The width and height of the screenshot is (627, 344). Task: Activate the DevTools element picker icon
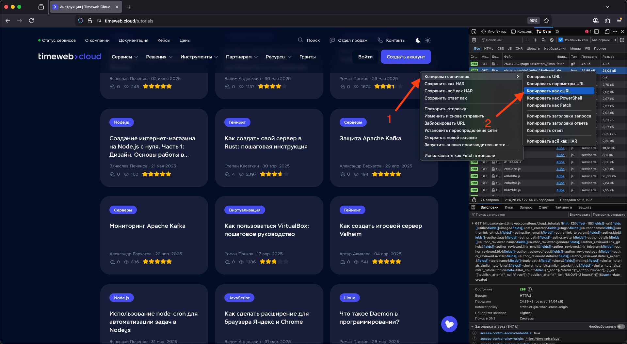tap(474, 32)
